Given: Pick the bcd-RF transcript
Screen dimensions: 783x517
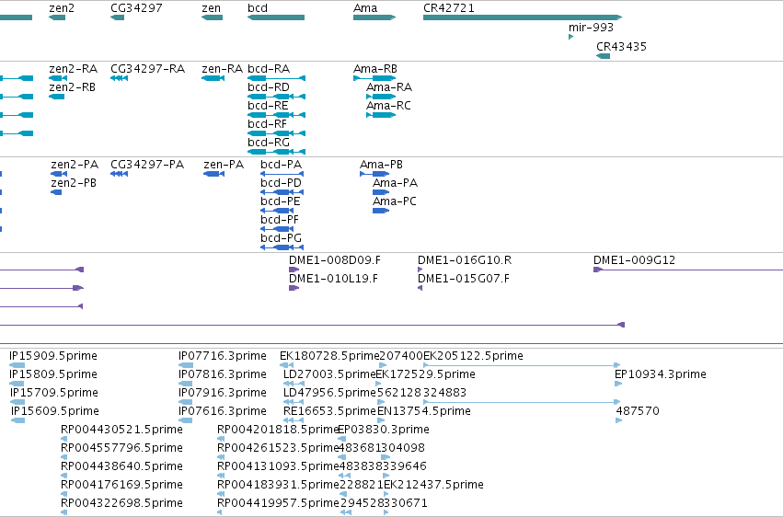Looking at the screenshot, I should coord(276,133).
